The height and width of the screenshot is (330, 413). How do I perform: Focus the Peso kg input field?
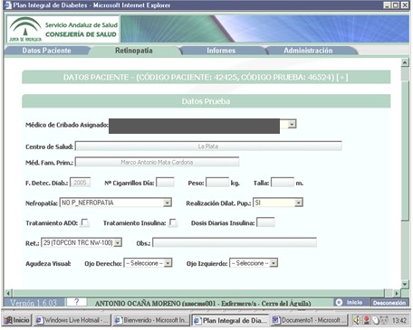click(x=217, y=183)
